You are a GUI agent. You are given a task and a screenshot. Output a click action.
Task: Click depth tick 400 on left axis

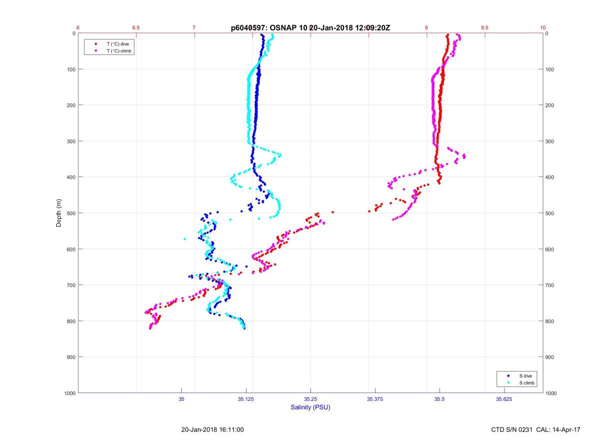(70, 177)
